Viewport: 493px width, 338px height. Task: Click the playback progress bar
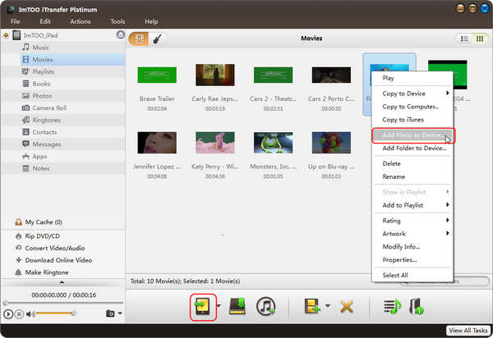click(x=63, y=303)
